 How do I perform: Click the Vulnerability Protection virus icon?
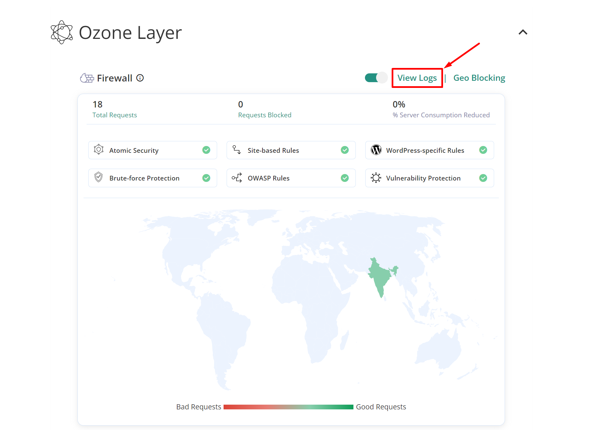click(376, 178)
